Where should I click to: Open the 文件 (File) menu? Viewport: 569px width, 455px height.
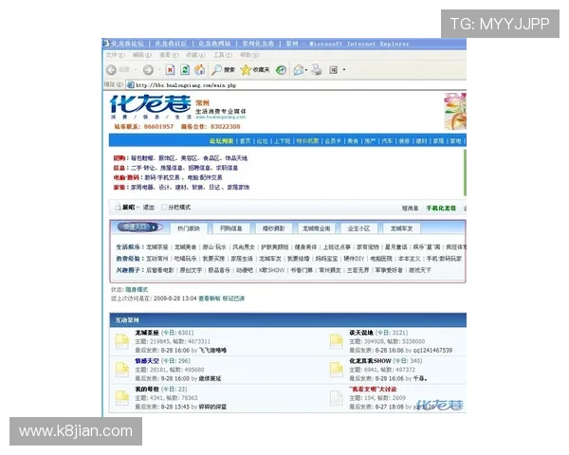[116, 55]
